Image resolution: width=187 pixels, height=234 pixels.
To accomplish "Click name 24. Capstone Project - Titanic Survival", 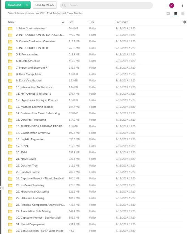I will (x=40, y=179).
